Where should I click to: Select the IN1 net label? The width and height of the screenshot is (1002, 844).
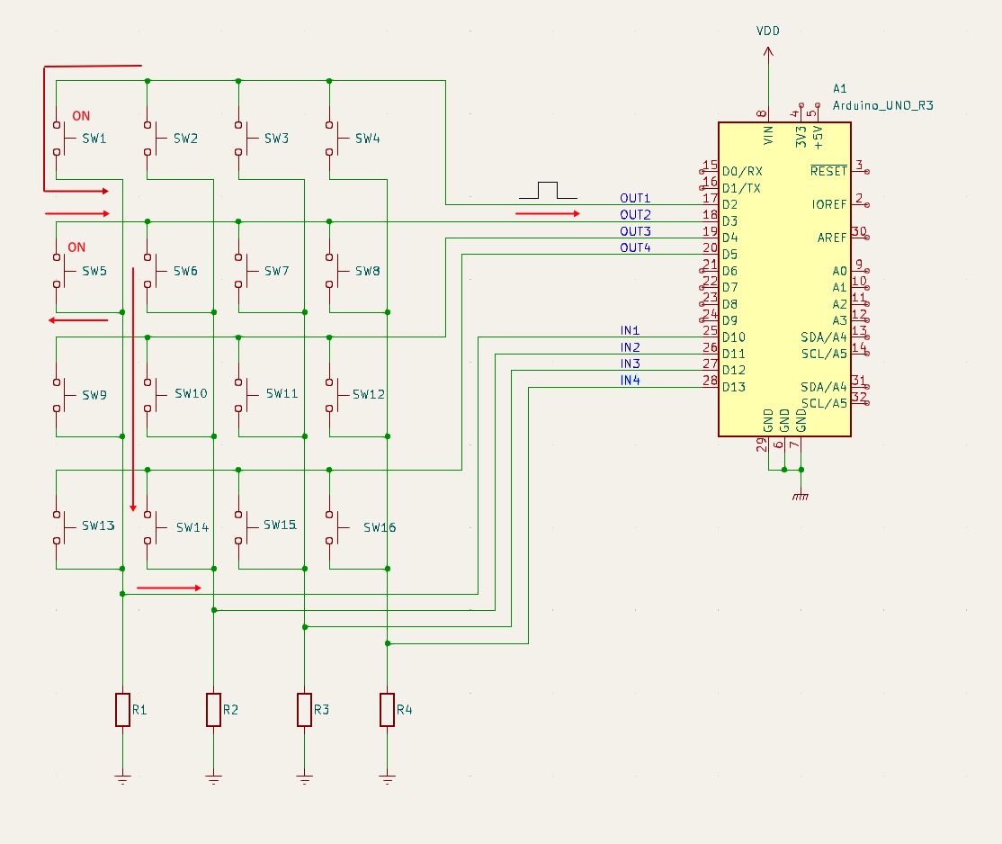(630, 330)
